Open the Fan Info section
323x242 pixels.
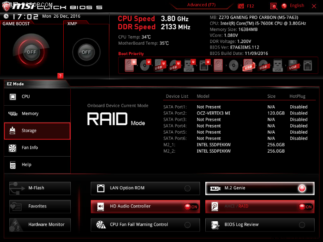click(37, 148)
